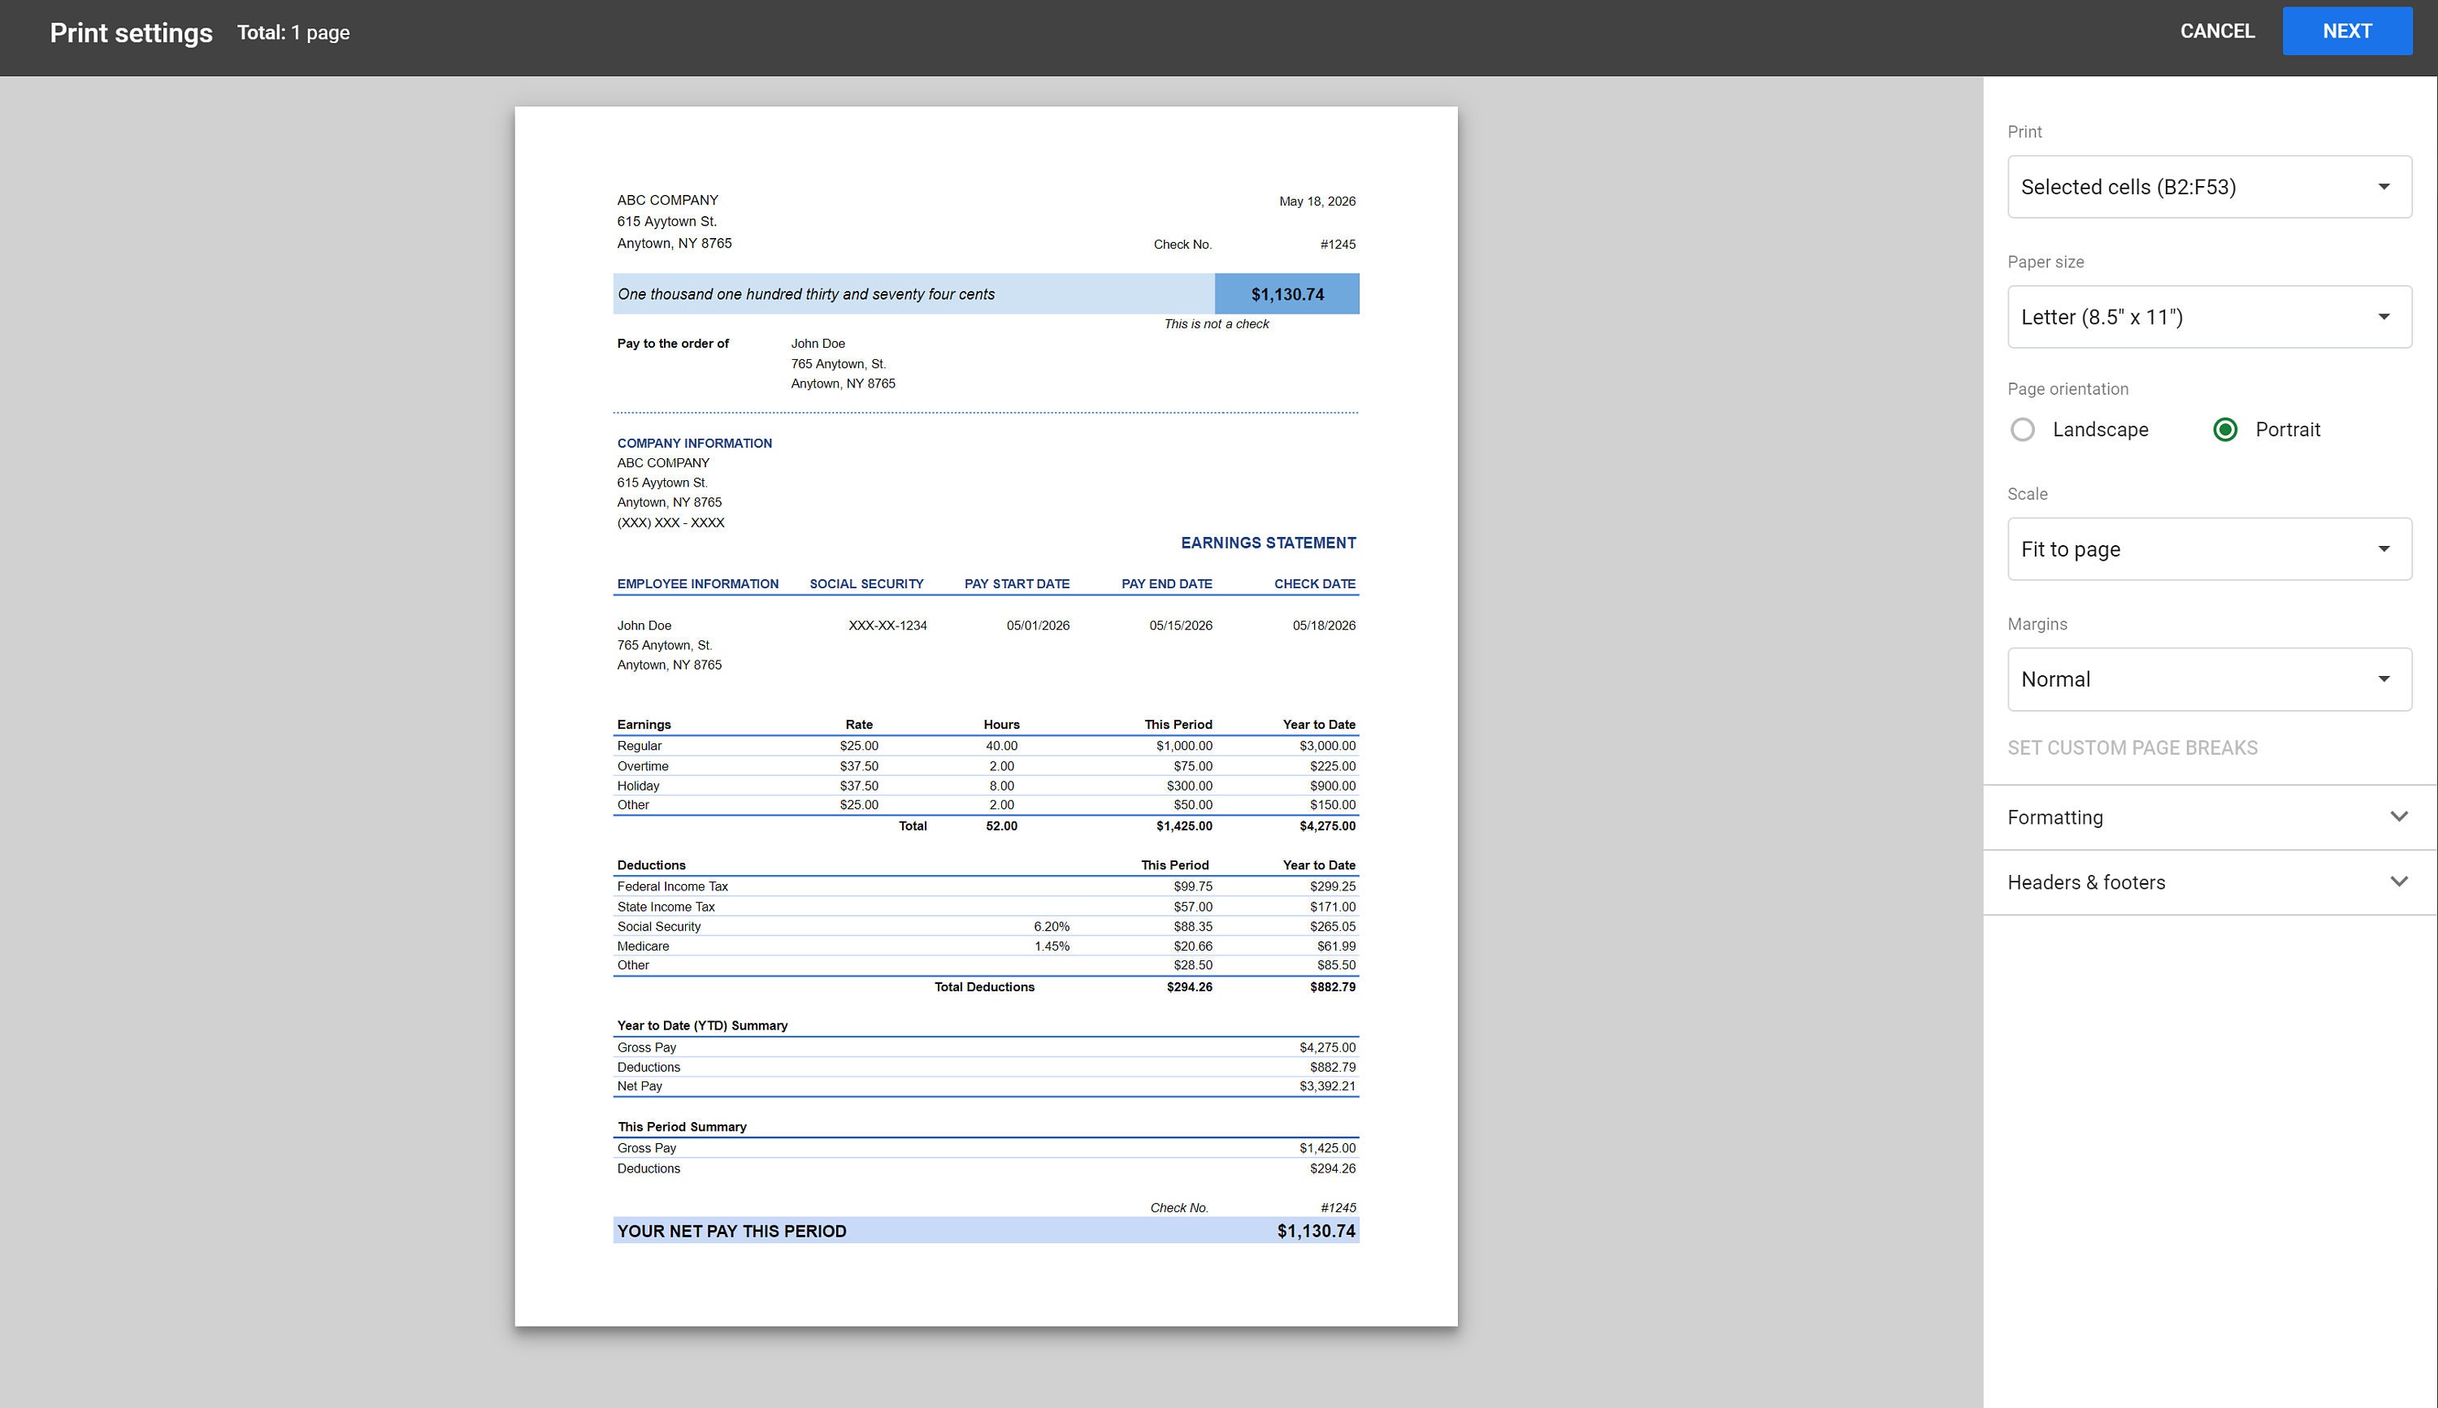Click the dropdown arrow on Selected cells print range
2438x1408 pixels.
point(2384,187)
